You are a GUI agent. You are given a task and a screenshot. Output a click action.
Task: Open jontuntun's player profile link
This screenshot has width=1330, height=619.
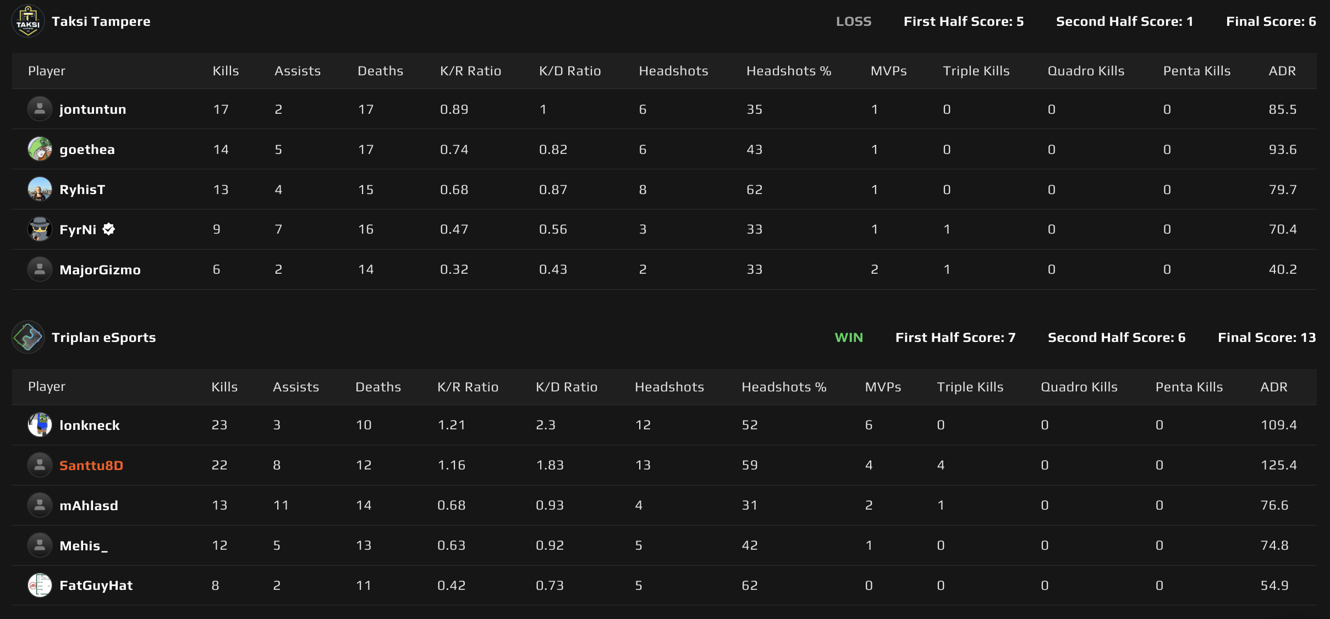coord(92,109)
